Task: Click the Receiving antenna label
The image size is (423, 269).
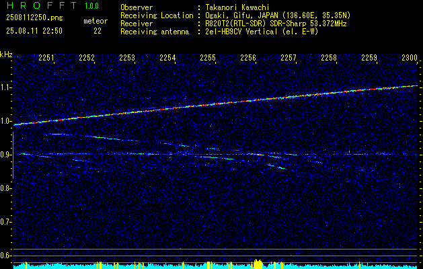Action: [155, 32]
